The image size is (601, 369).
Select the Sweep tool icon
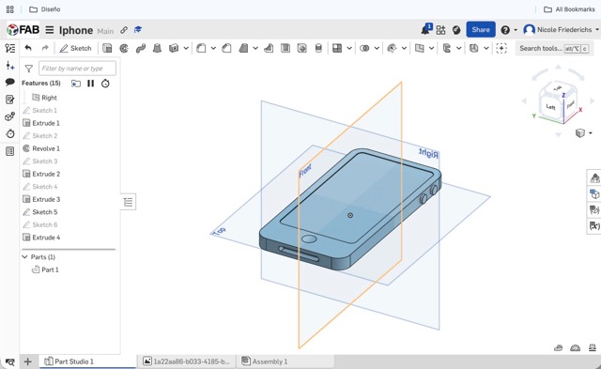point(141,48)
